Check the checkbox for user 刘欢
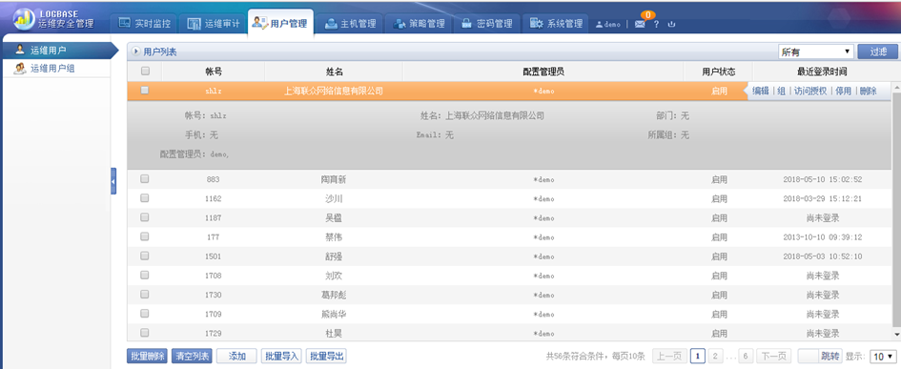Viewport: 901px width, 369px height. coord(144,275)
